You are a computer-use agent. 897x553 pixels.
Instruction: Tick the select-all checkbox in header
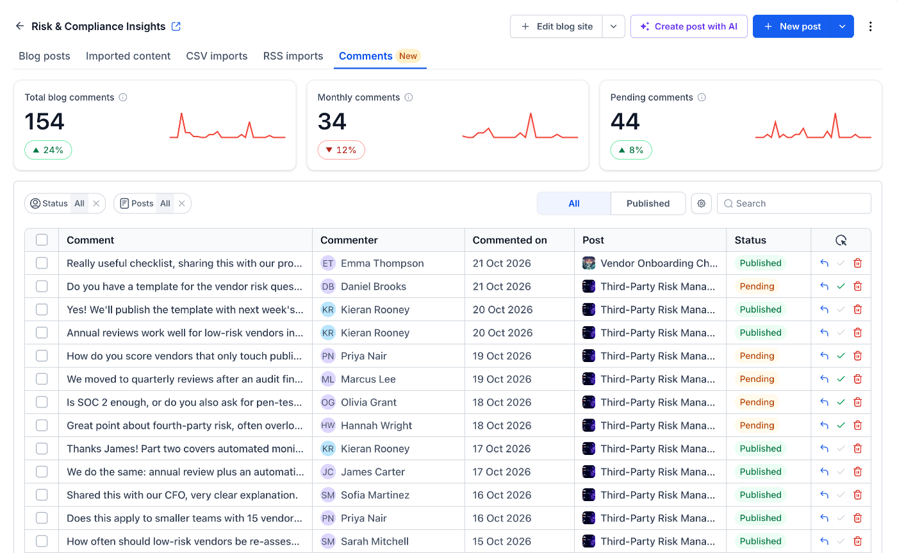42,240
